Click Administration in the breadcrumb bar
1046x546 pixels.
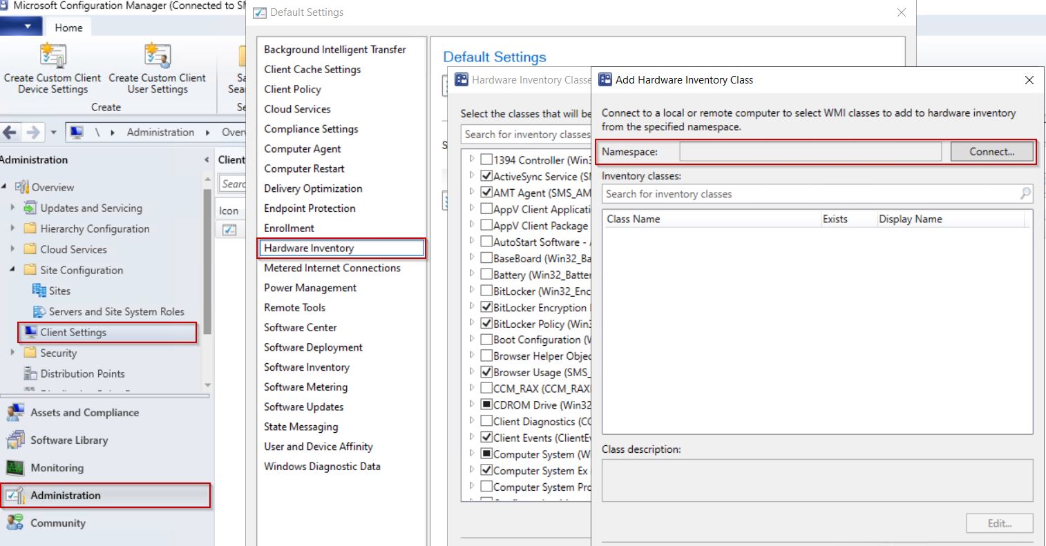tap(160, 133)
